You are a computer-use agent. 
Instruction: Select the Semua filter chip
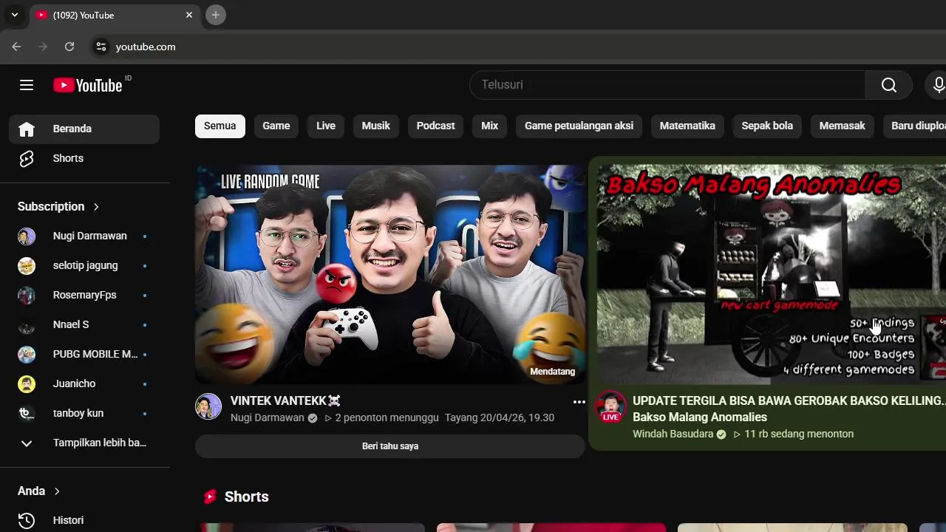click(220, 126)
